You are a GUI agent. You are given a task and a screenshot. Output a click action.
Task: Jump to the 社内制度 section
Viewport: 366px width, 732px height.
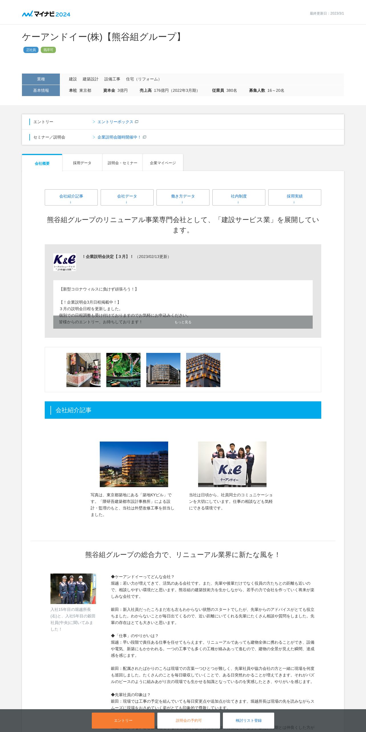coord(239,197)
